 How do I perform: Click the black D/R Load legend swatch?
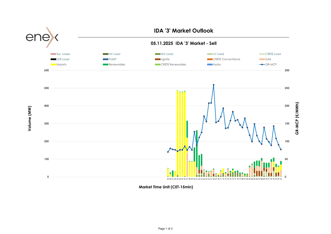[53, 59]
